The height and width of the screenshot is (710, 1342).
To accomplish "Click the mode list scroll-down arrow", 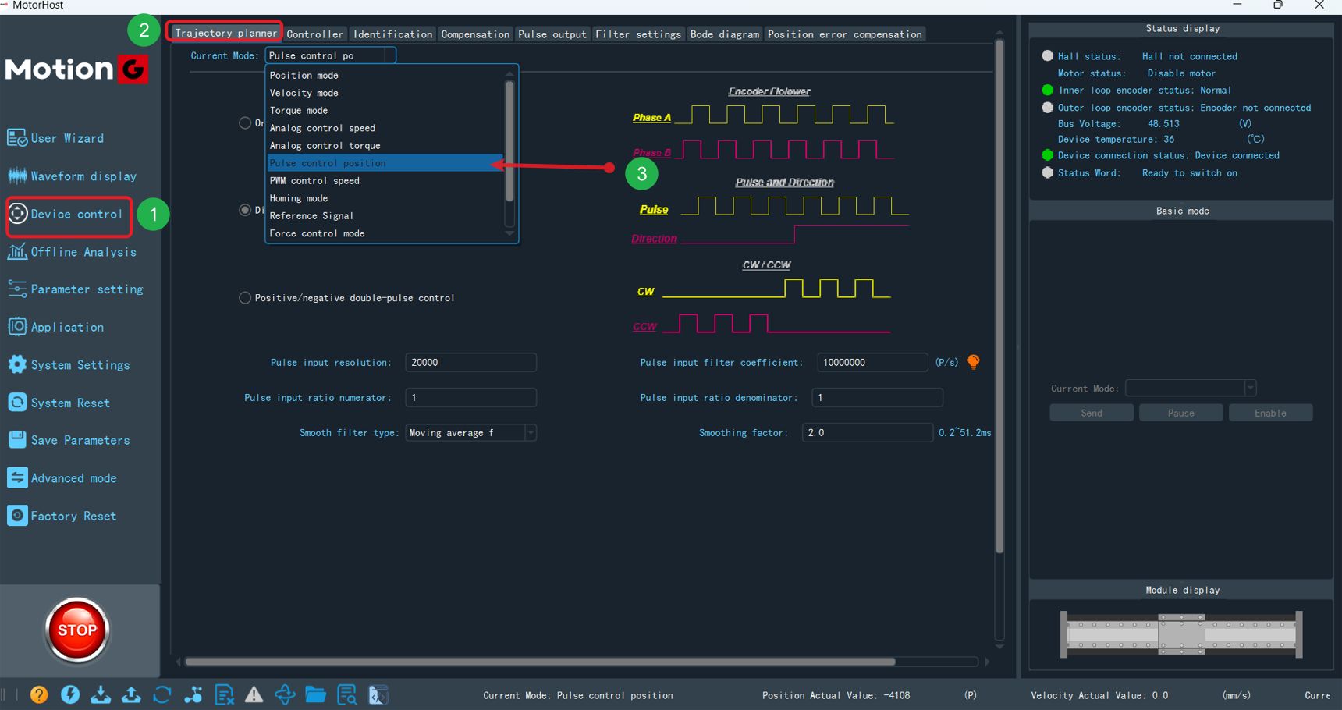I will click(x=509, y=233).
